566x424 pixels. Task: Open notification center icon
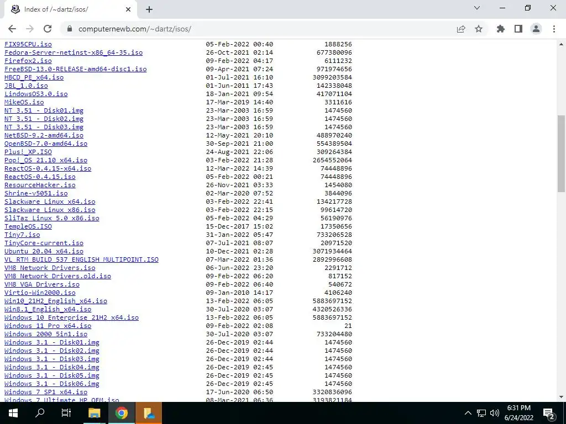click(549, 413)
